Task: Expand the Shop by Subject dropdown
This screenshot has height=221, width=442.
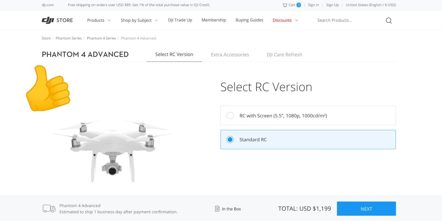Action: (x=139, y=20)
